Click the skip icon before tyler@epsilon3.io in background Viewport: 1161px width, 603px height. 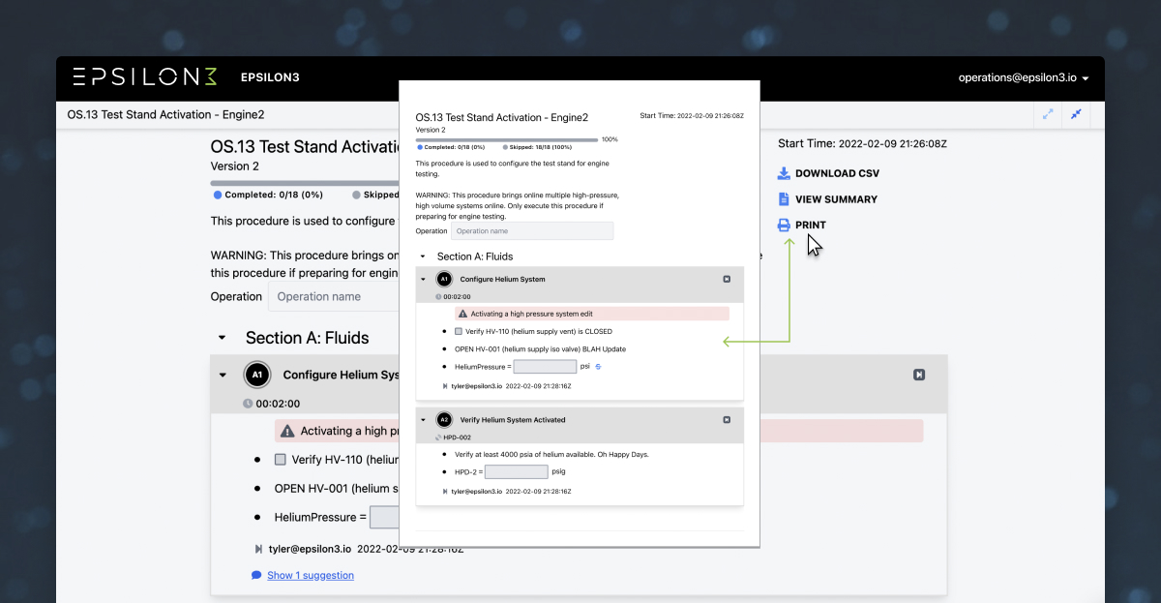click(x=258, y=549)
